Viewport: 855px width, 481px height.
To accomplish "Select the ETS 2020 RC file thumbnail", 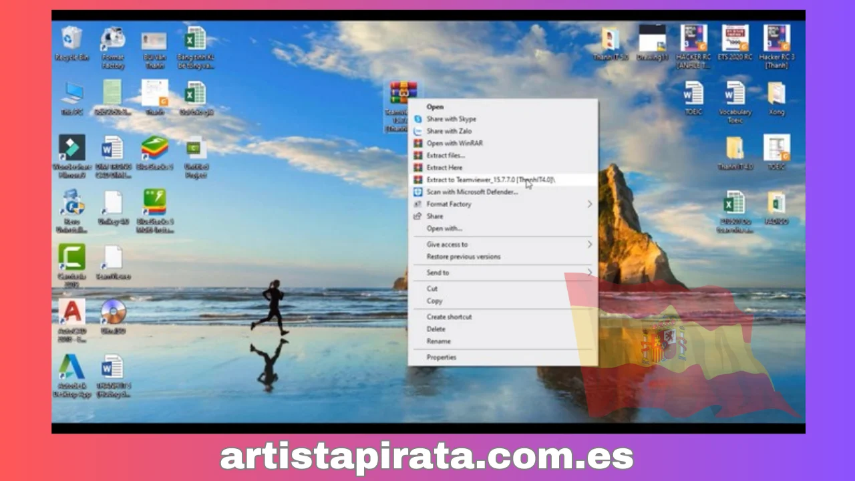I will point(735,43).
